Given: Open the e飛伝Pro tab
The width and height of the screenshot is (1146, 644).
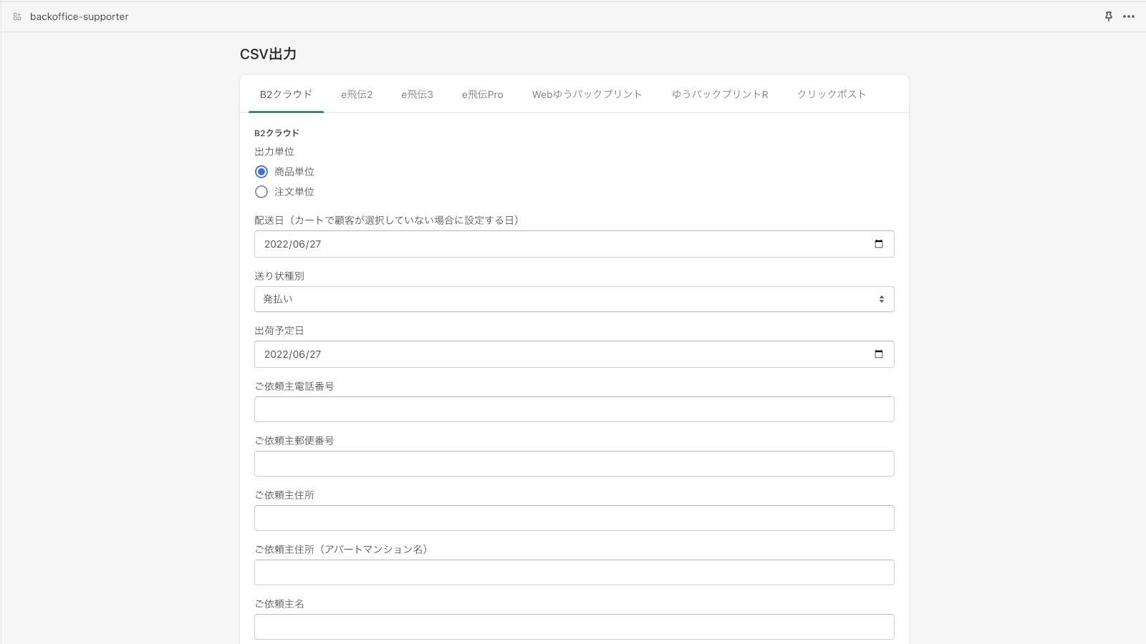Looking at the screenshot, I should [483, 94].
